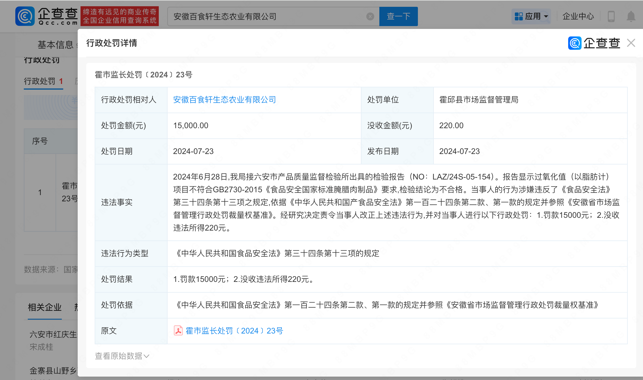Switch to 相关企业 tab
The width and height of the screenshot is (643, 380).
pos(45,307)
